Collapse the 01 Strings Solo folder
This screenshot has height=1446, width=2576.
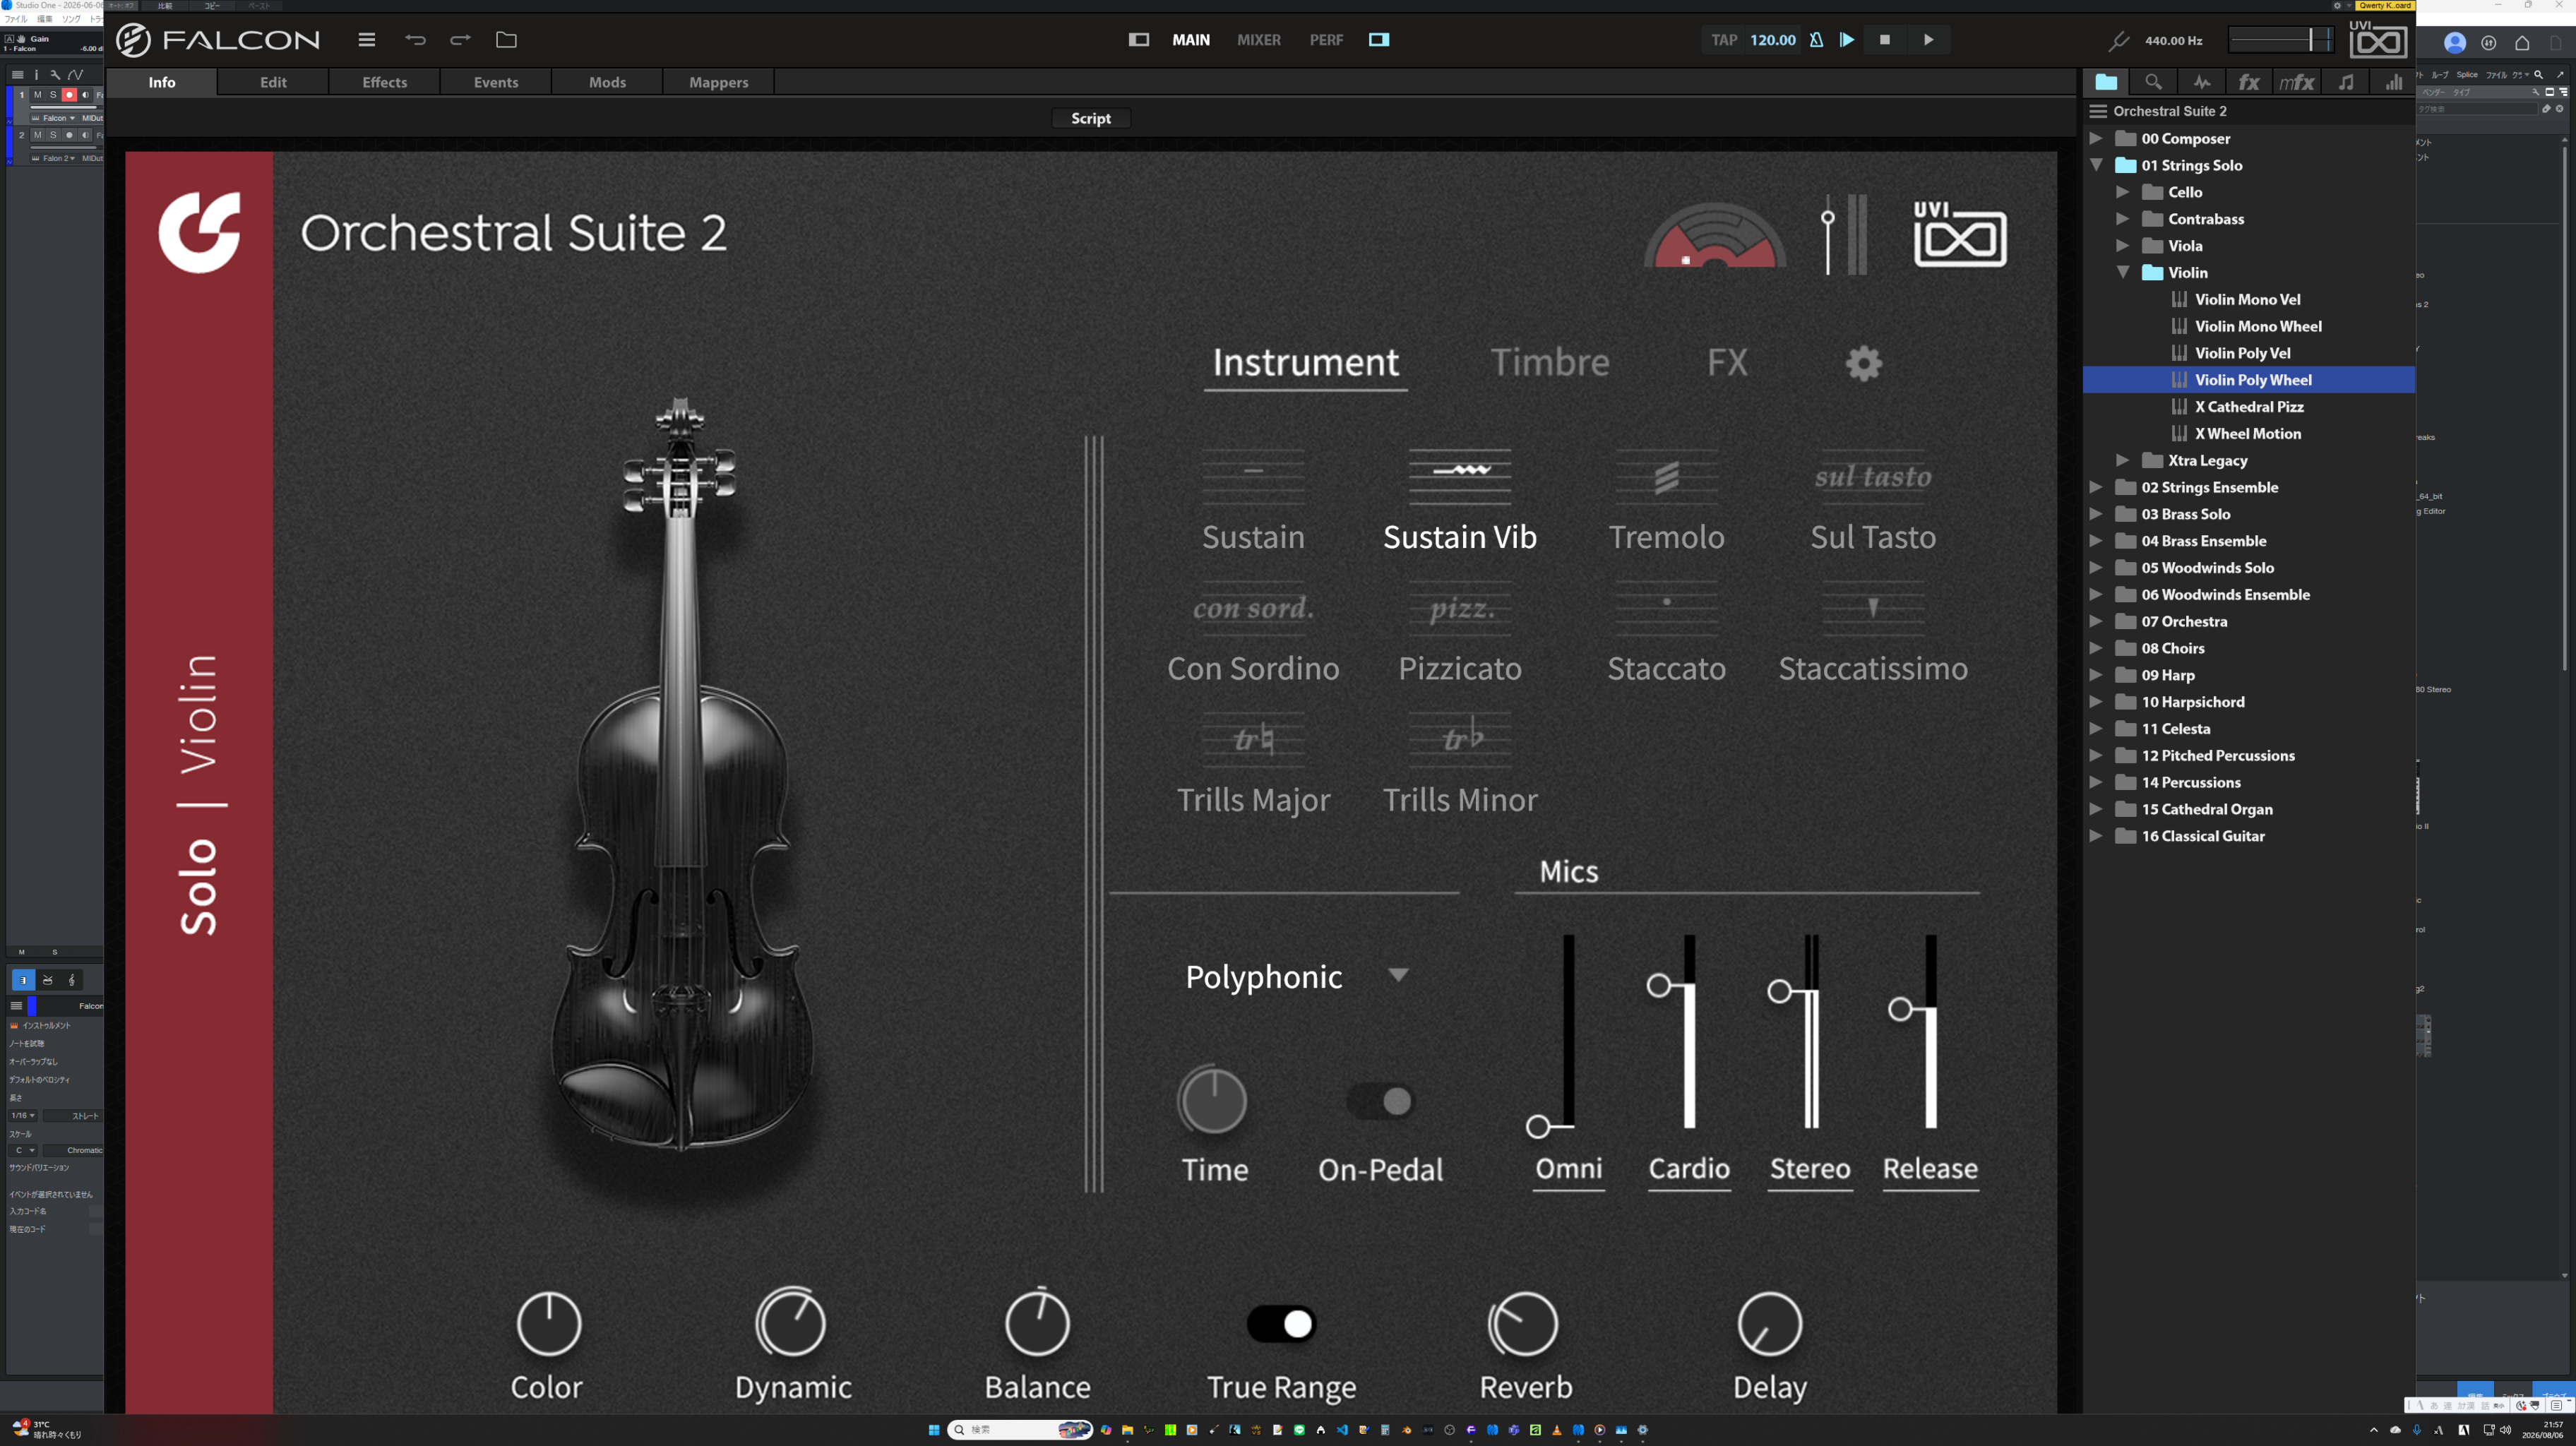2096,165
